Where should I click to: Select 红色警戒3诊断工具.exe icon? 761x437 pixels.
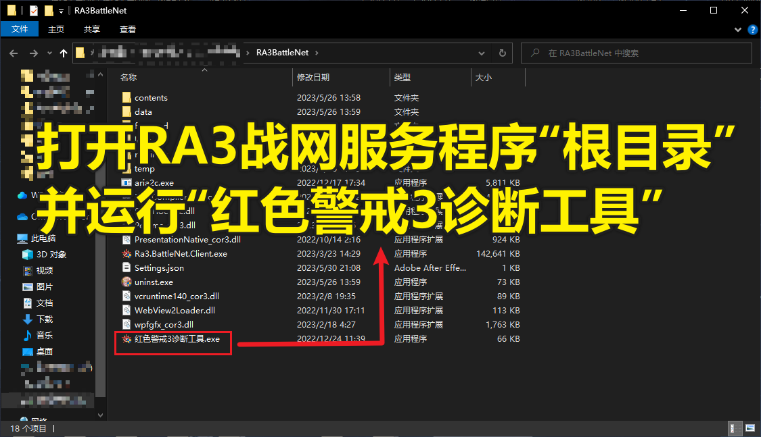[126, 338]
